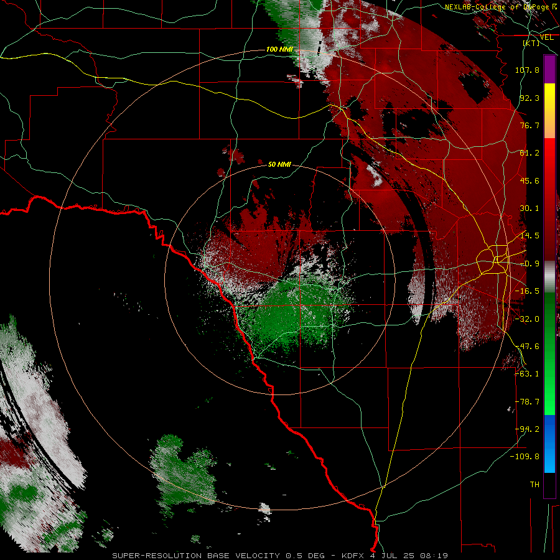Click the 61.2 value on velocity scale
The width and height of the screenshot is (560, 560).
coord(530,153)
